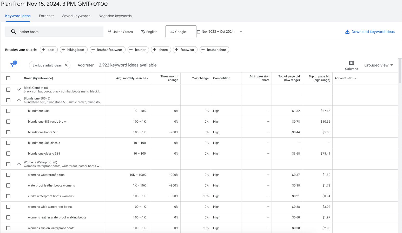Viewport: 402px width, 233px height.
Task: Click the Google search network selector
Action: pyautogui.click(x=181, y=32)
